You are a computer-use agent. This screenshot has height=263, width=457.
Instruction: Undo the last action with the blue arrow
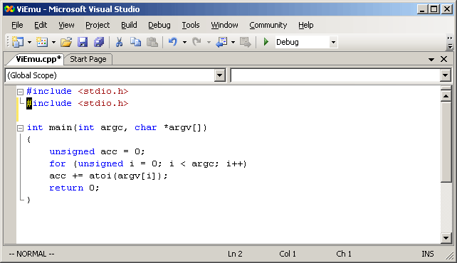pyautogui.click(x=172, y=42)
